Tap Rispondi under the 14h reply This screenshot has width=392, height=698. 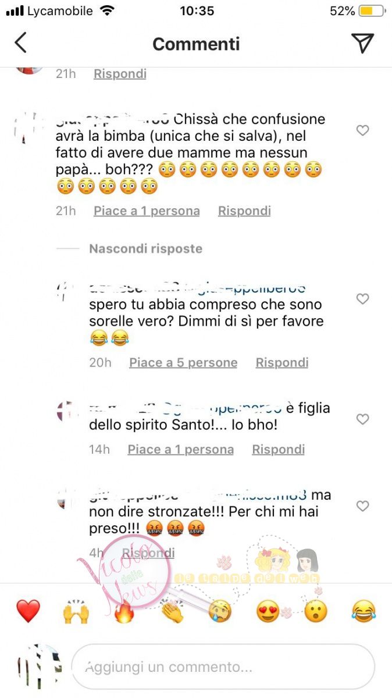click(x=278, y=449)
